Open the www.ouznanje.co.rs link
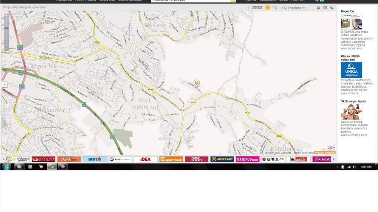The width and height of the screenshot is (378, 212). (x=354, y=135)
